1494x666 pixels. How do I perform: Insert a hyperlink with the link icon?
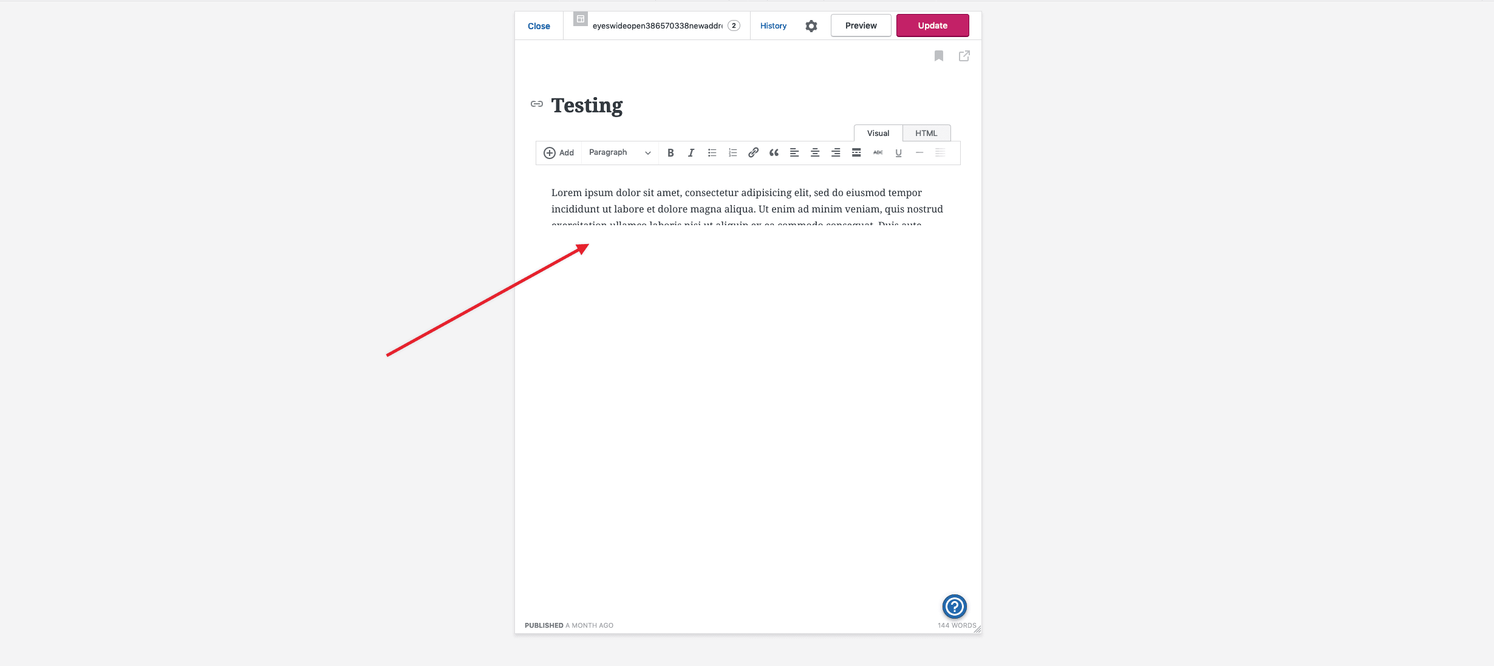(753, 152)
